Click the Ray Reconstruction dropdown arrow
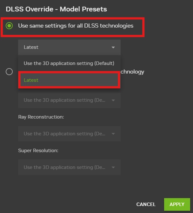This screenshot has height=213, width=193. [x=113, y=134]
